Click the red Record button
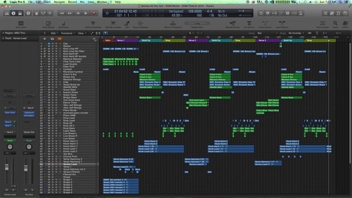Image resolution: width=352 pixels, height=198 pixels. (x=94, y=13)
